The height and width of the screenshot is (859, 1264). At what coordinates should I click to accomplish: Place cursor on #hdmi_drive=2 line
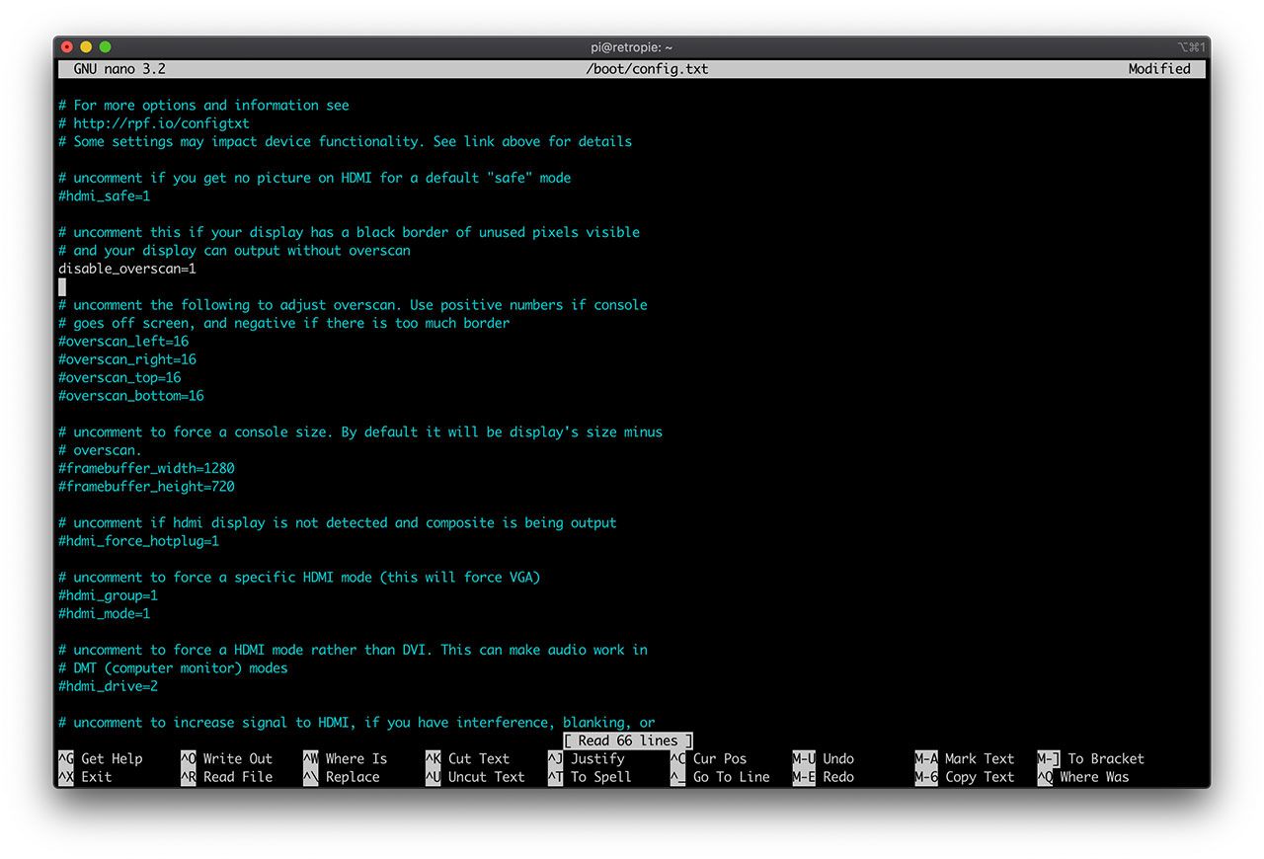pos(109,686)
